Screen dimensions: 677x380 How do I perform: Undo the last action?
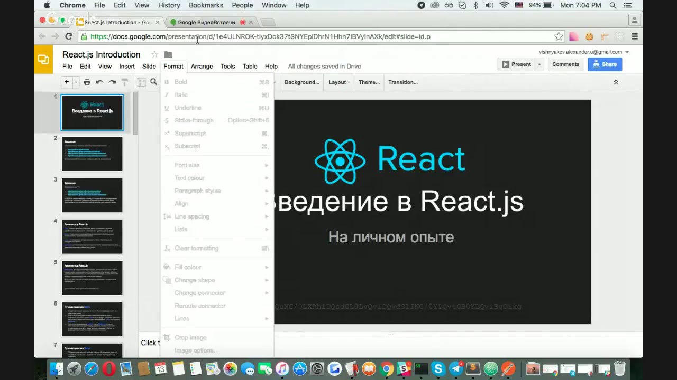99,82
